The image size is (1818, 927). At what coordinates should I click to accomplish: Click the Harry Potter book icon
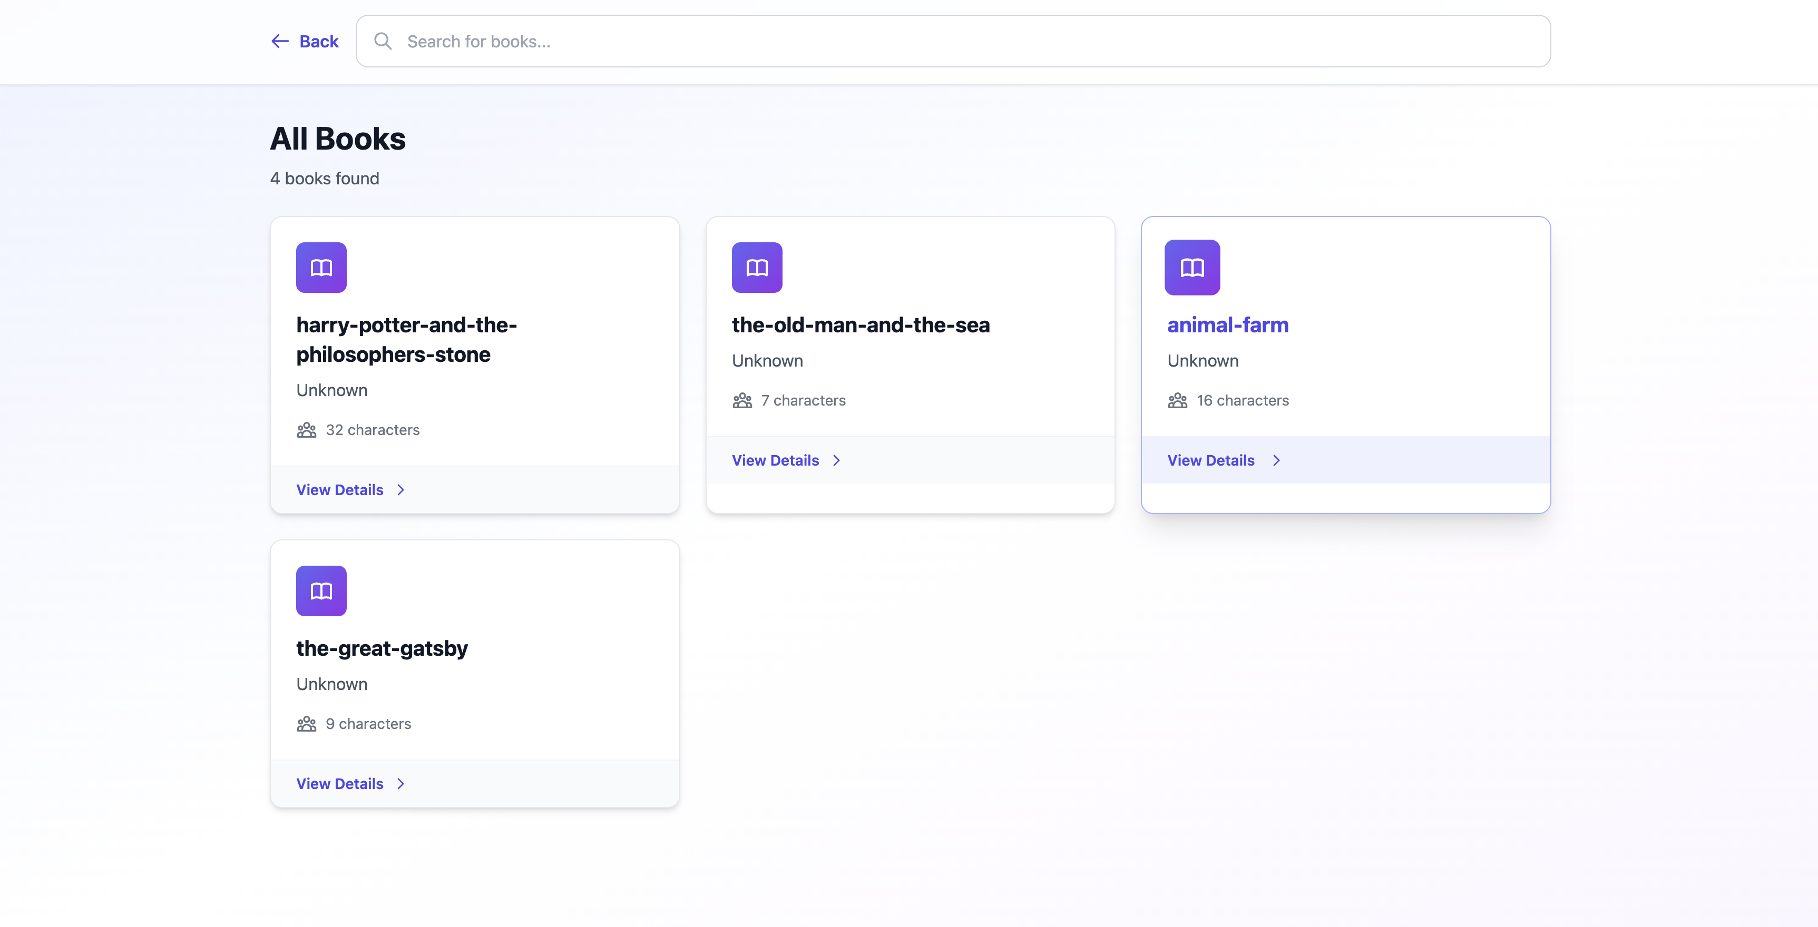pos(321,268)
